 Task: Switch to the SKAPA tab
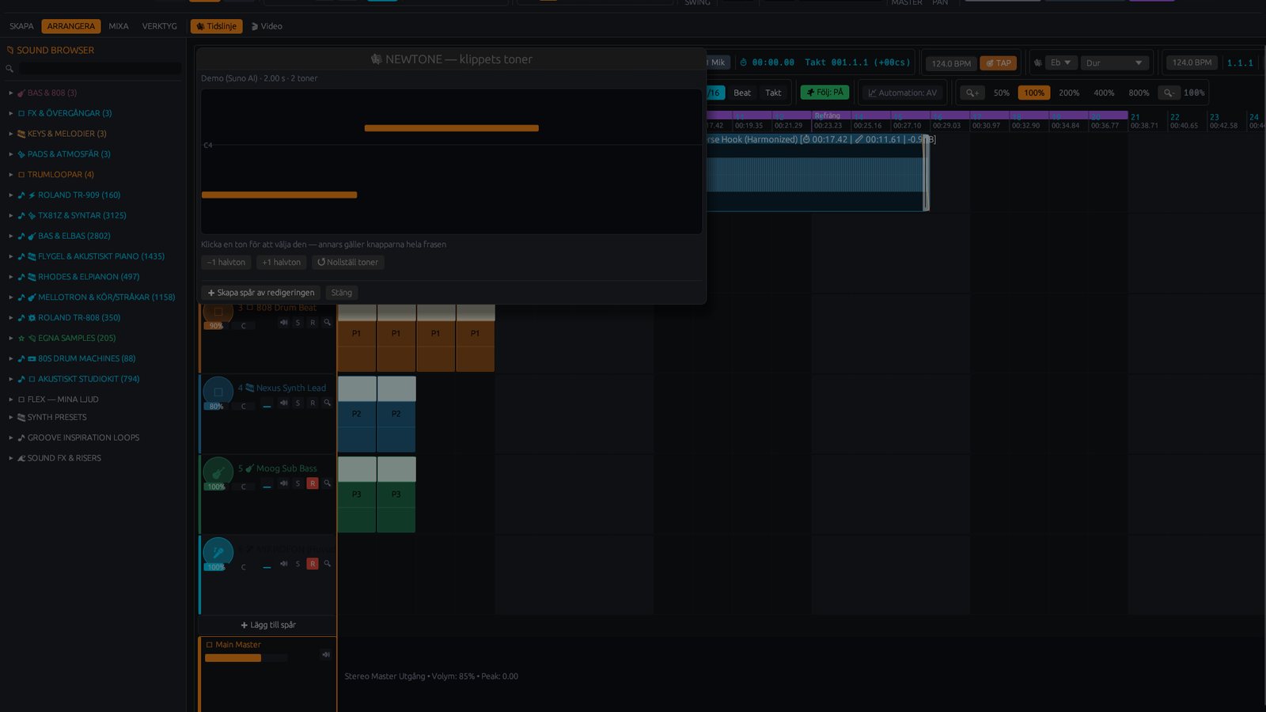click(x=21, y=26)
